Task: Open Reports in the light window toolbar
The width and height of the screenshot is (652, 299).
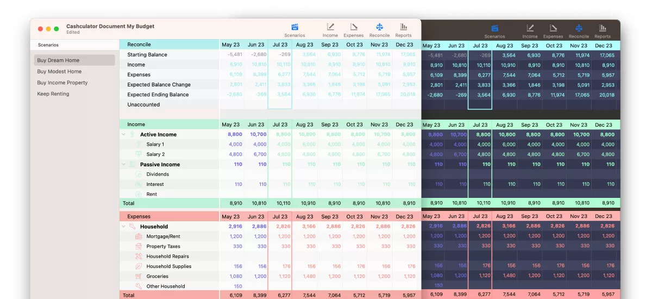Action: [403, 30]
